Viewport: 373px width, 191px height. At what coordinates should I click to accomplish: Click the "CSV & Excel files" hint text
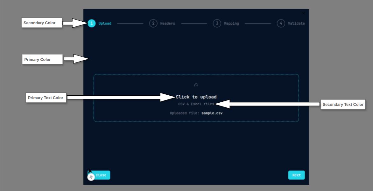[196, 104]
